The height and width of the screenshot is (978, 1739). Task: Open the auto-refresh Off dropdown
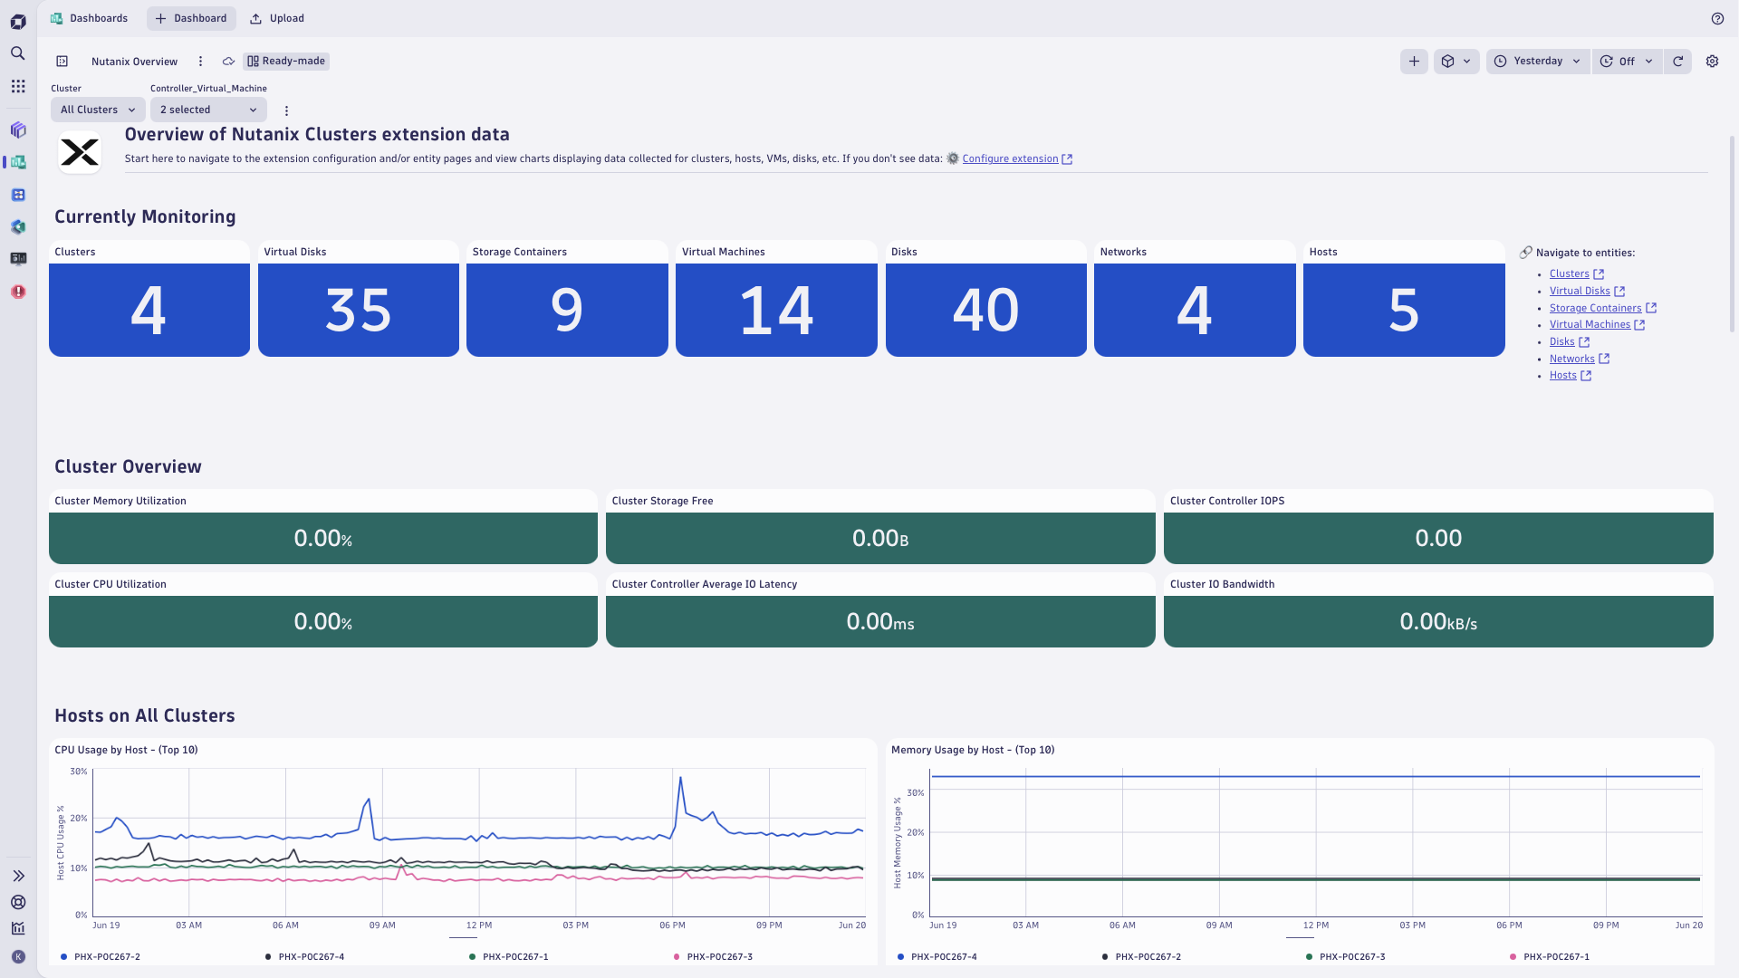1627,62
